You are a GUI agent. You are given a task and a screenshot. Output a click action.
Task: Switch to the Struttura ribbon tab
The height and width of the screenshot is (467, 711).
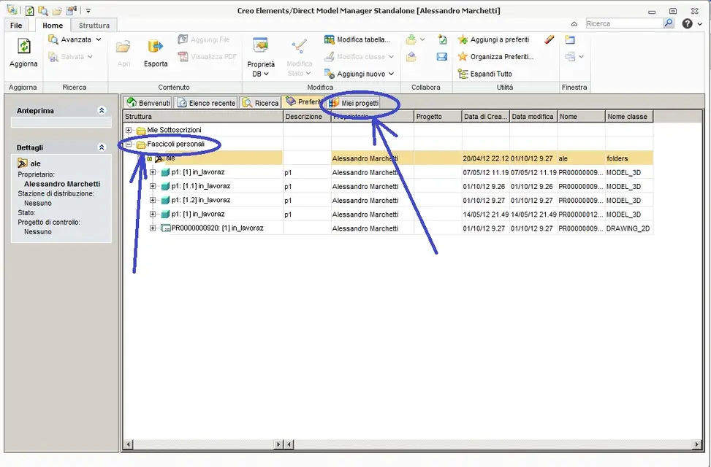pyautogui.click(x=94, y=26)
